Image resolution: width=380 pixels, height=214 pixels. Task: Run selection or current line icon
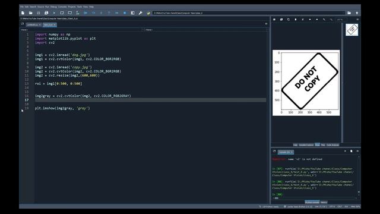78,13
